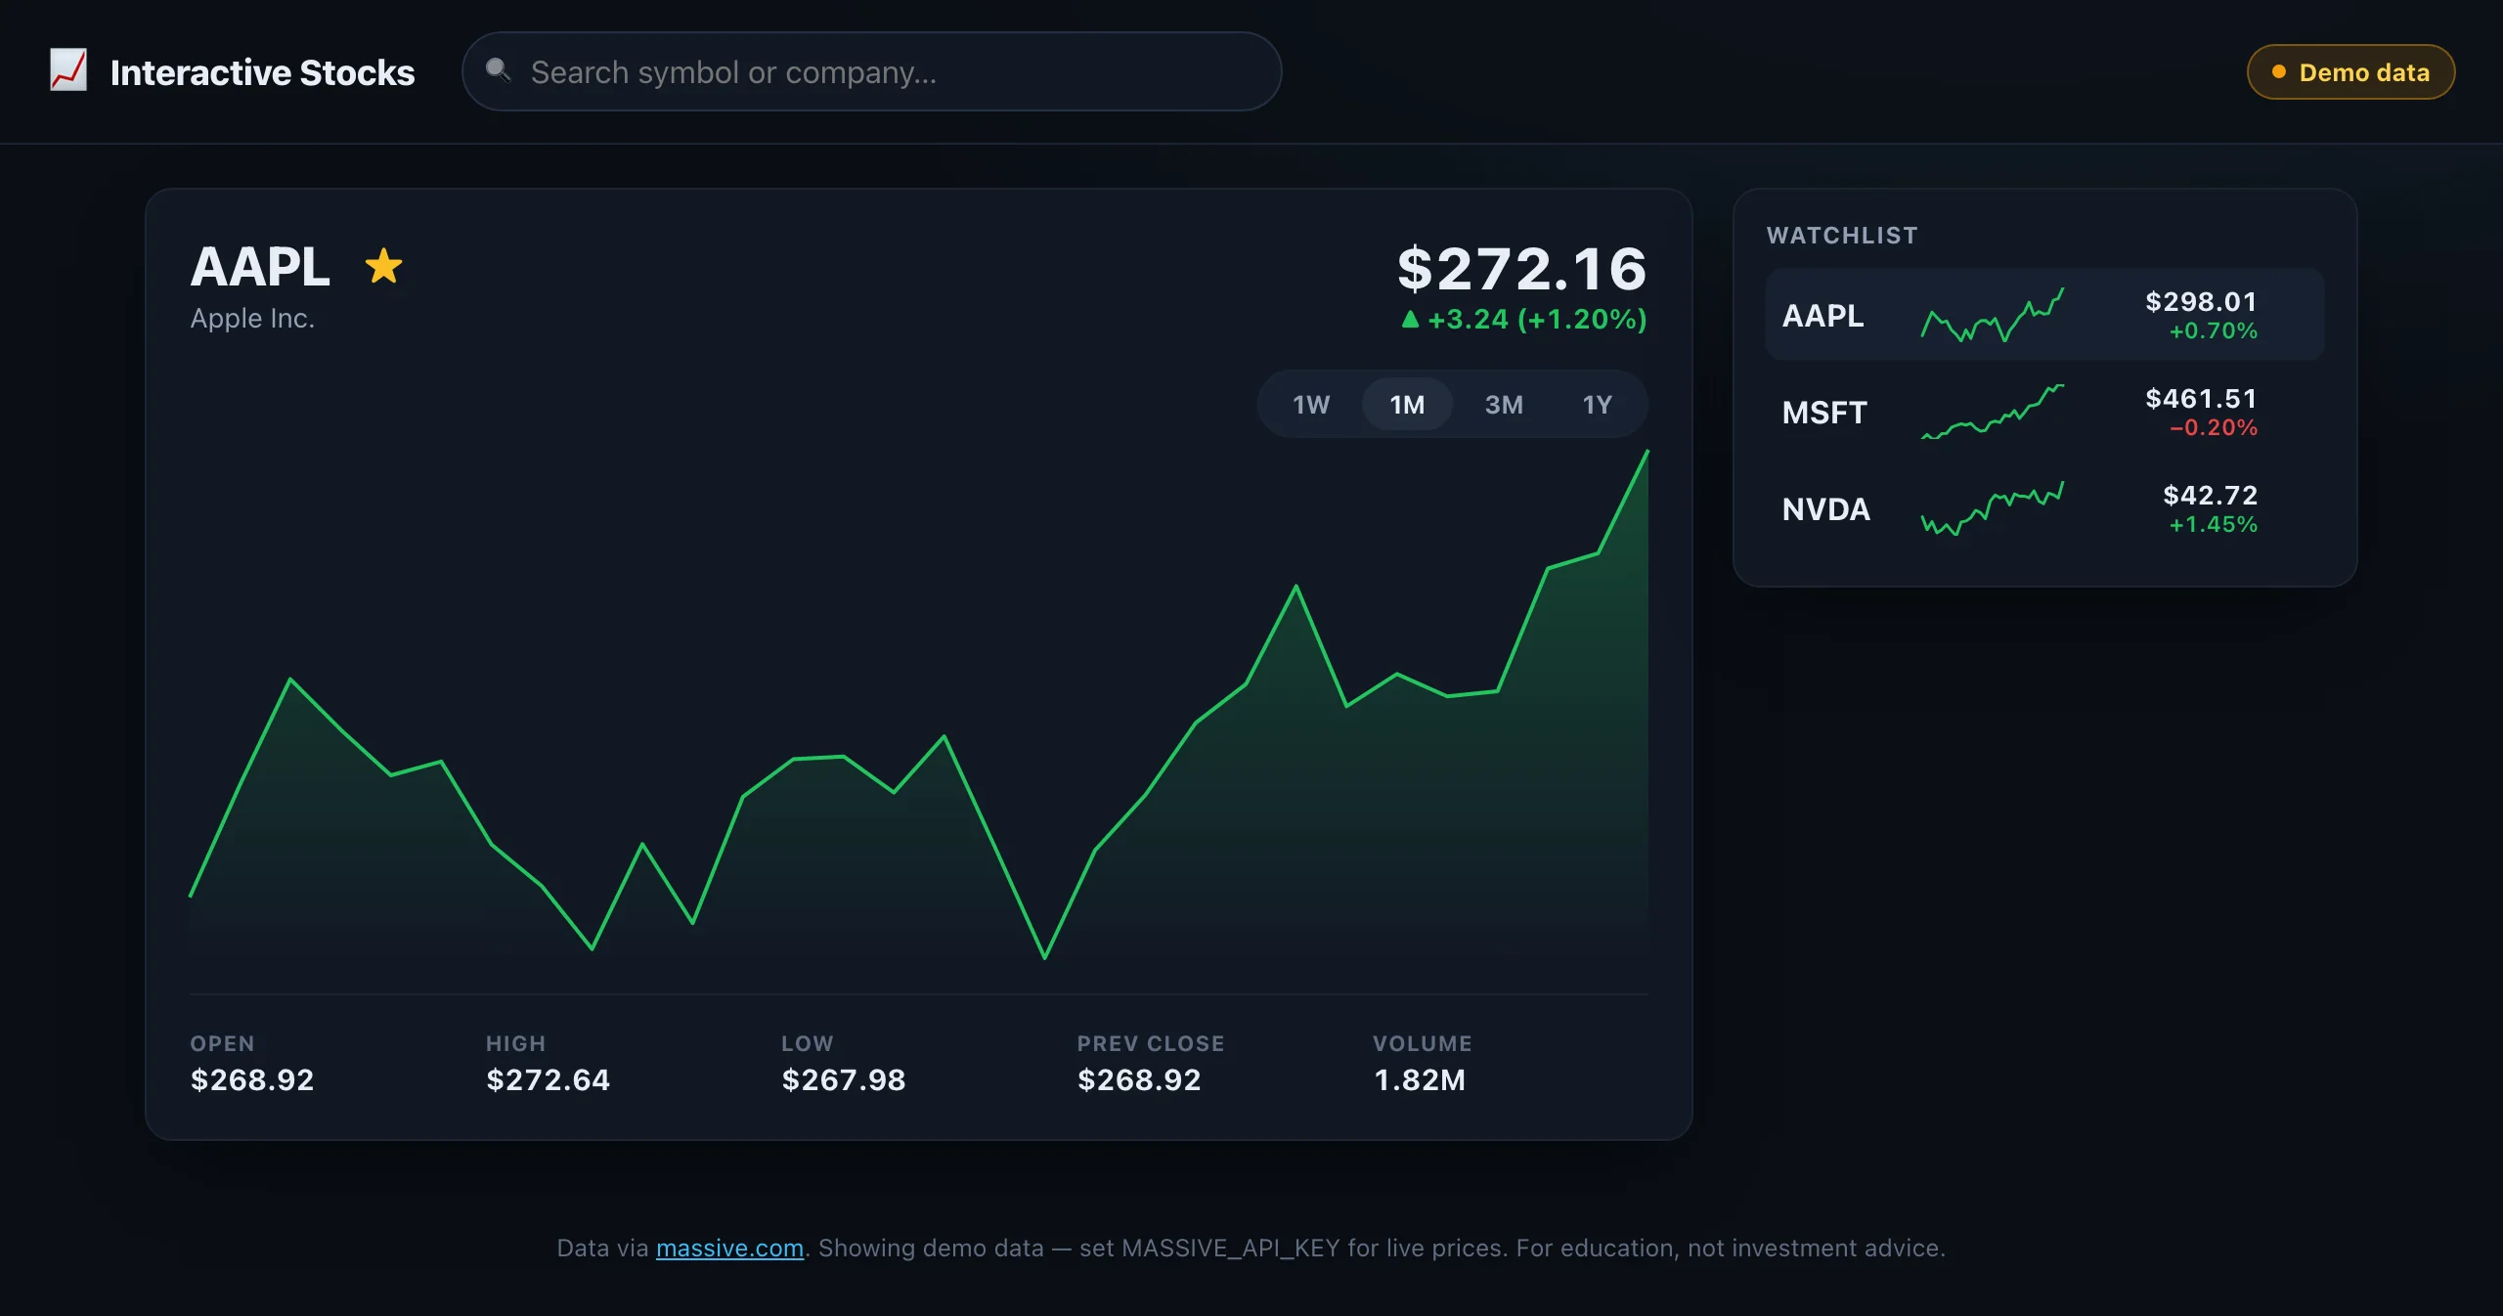Click the AAPL watchlist price $298.01

[2201, 301]
